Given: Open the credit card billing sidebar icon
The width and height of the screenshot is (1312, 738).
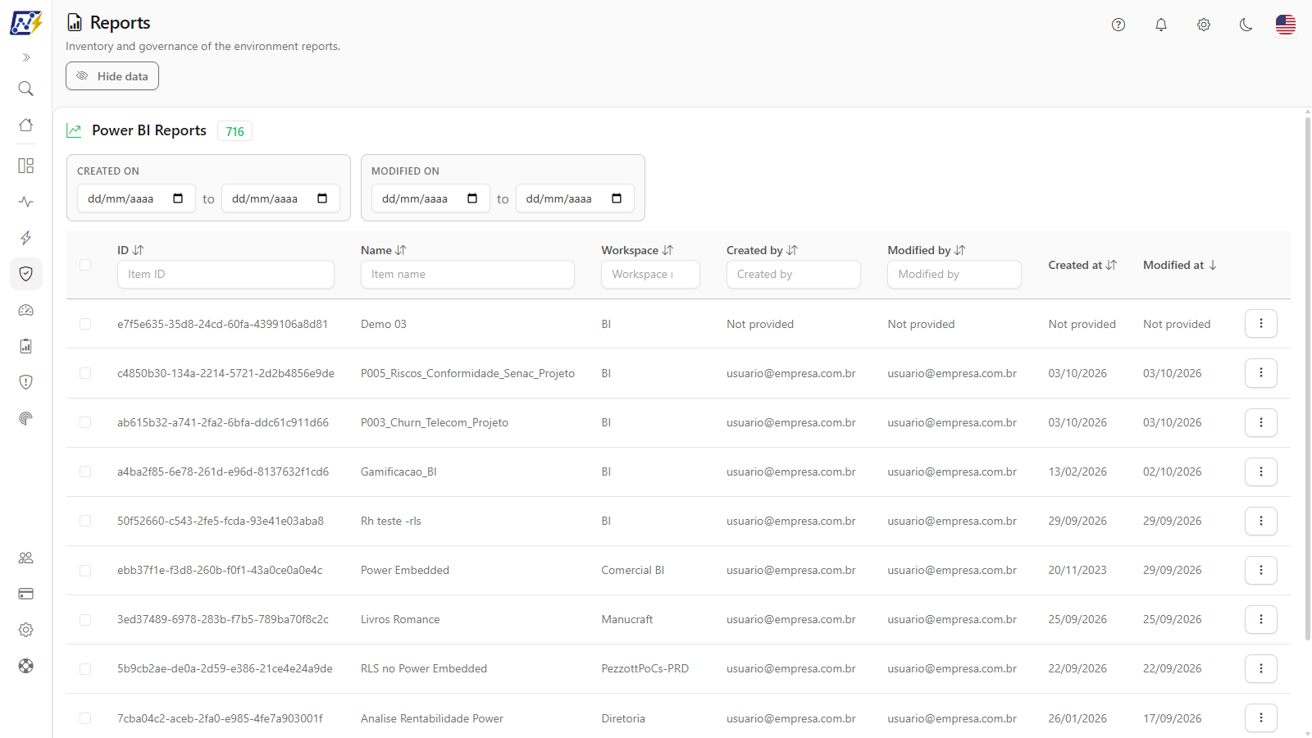Looking at the screenshot, I should [26, 594].
